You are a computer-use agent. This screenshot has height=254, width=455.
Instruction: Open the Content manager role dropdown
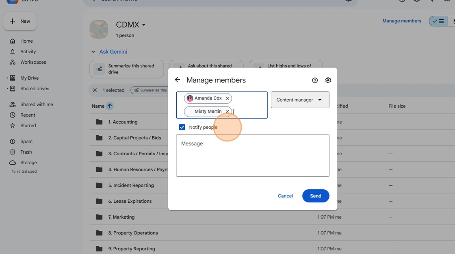click(300, 100)
